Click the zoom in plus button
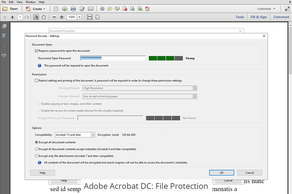Image resolution: width=292 pixels, height=194 pixels. 62,17
